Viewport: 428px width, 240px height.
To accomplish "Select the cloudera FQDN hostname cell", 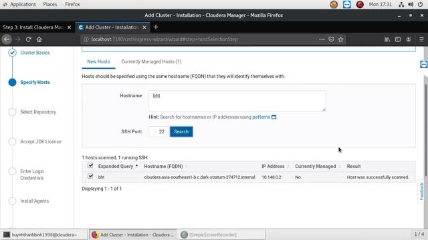I will (199, 177).
